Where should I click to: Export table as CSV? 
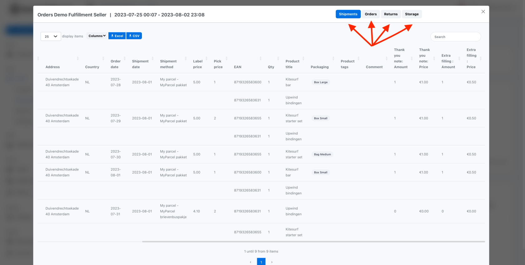tap(134, 36)
